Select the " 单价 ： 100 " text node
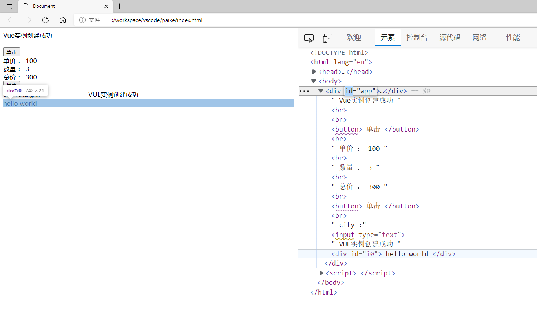The width and height of the screenshot is (537, 318). pos(360,148)
